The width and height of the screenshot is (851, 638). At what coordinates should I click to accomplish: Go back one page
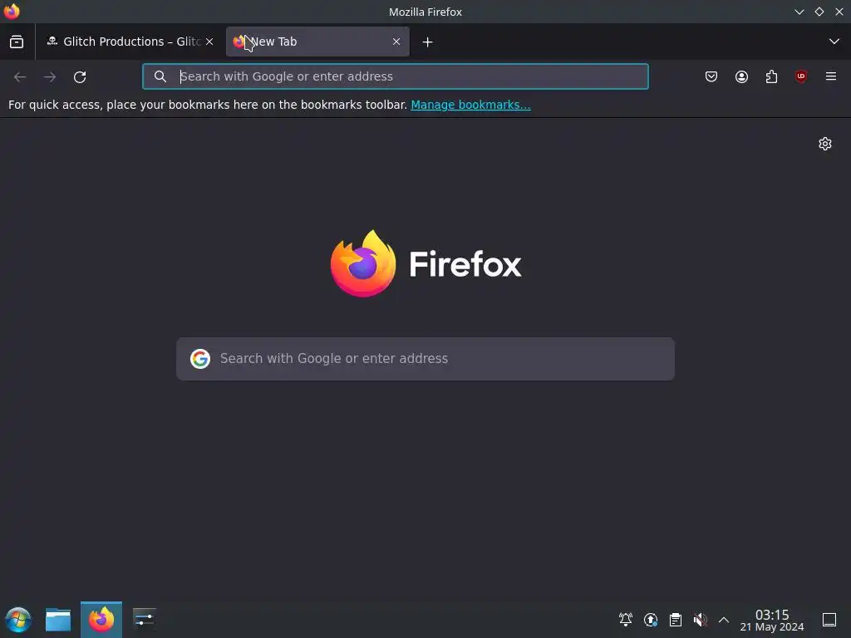pyautogui.click(x=20, y=77)
